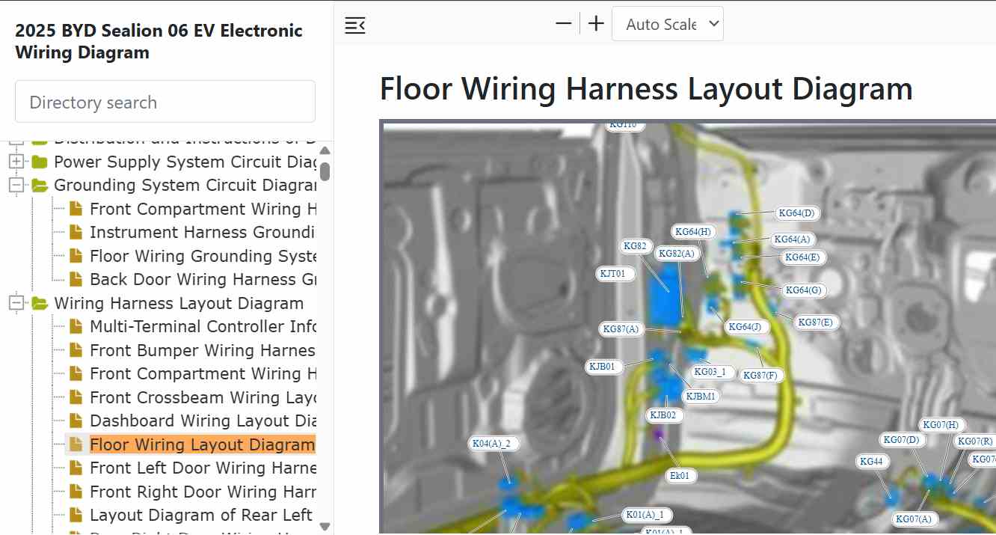The height and width of the screenshot is (535, 996).
Task: Open Front Compartment Wiring grounding page
Action: pyautogui.click(x=203, y=209)
